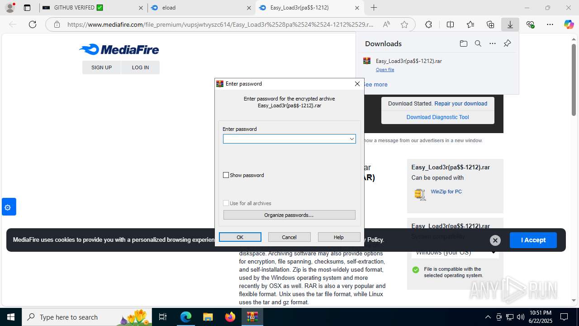
Task: Open the volume control tray icon
Action: [x=521, y=317]
